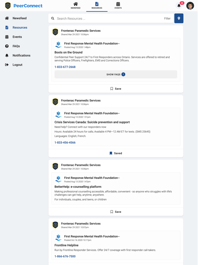The height and width of the screenshot is (265, 198).
Task: Click the PeerConnect shield logo
Action: click(x=8, y=6)
